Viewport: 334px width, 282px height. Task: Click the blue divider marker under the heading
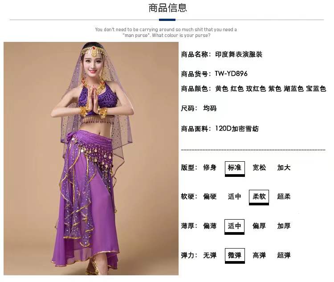pos(167,20)
